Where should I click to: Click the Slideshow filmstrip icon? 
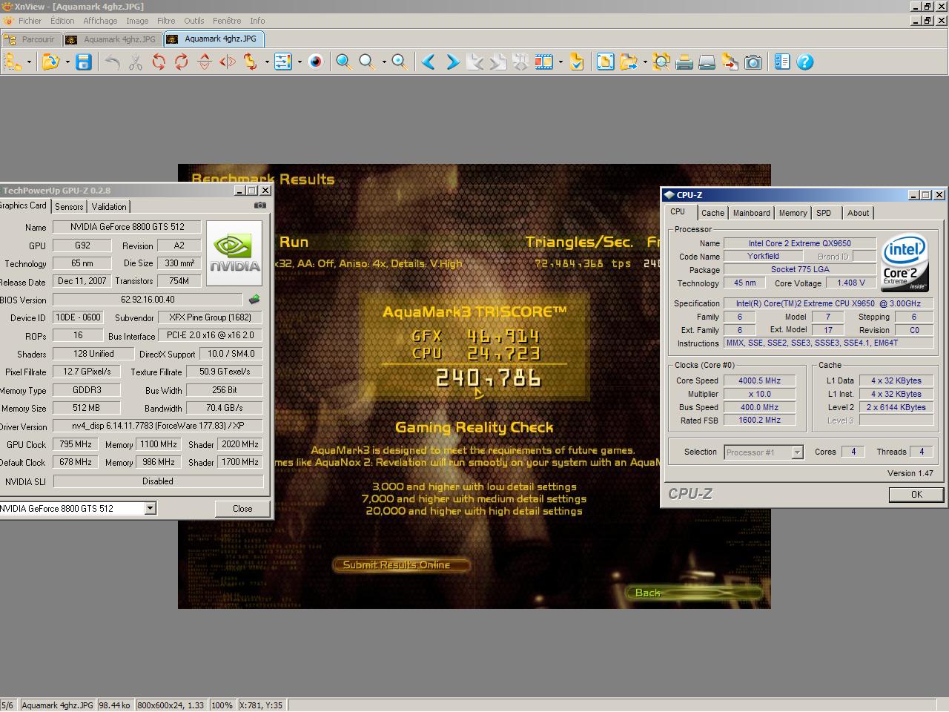(x=544, y=62)
